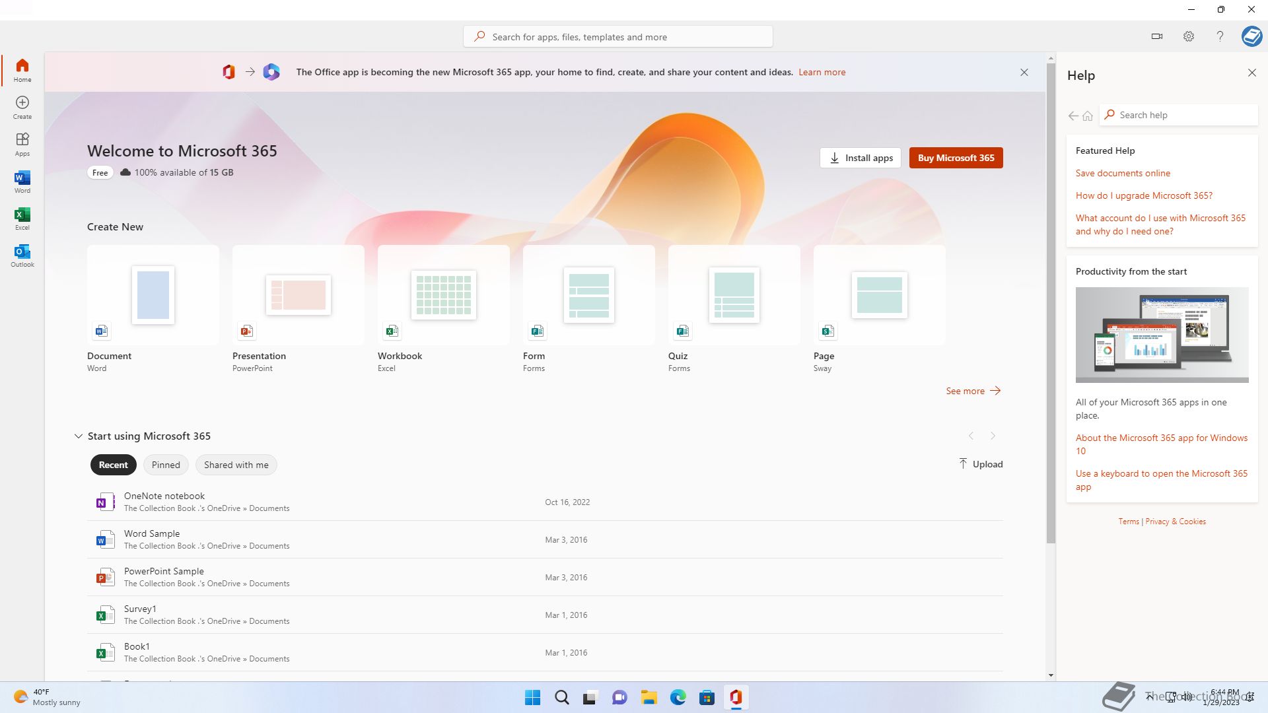Select the Recent tab
This screenshot has height=713, width=1268.
tap(114, 465)
